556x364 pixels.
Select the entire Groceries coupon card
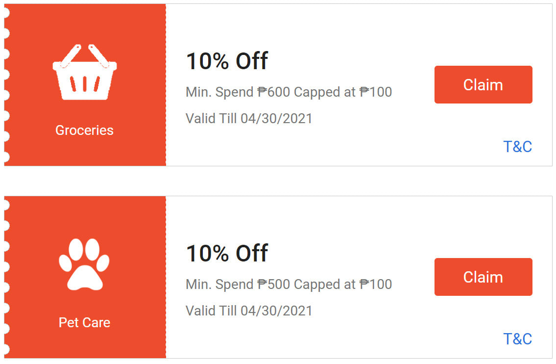pos(278,84)
